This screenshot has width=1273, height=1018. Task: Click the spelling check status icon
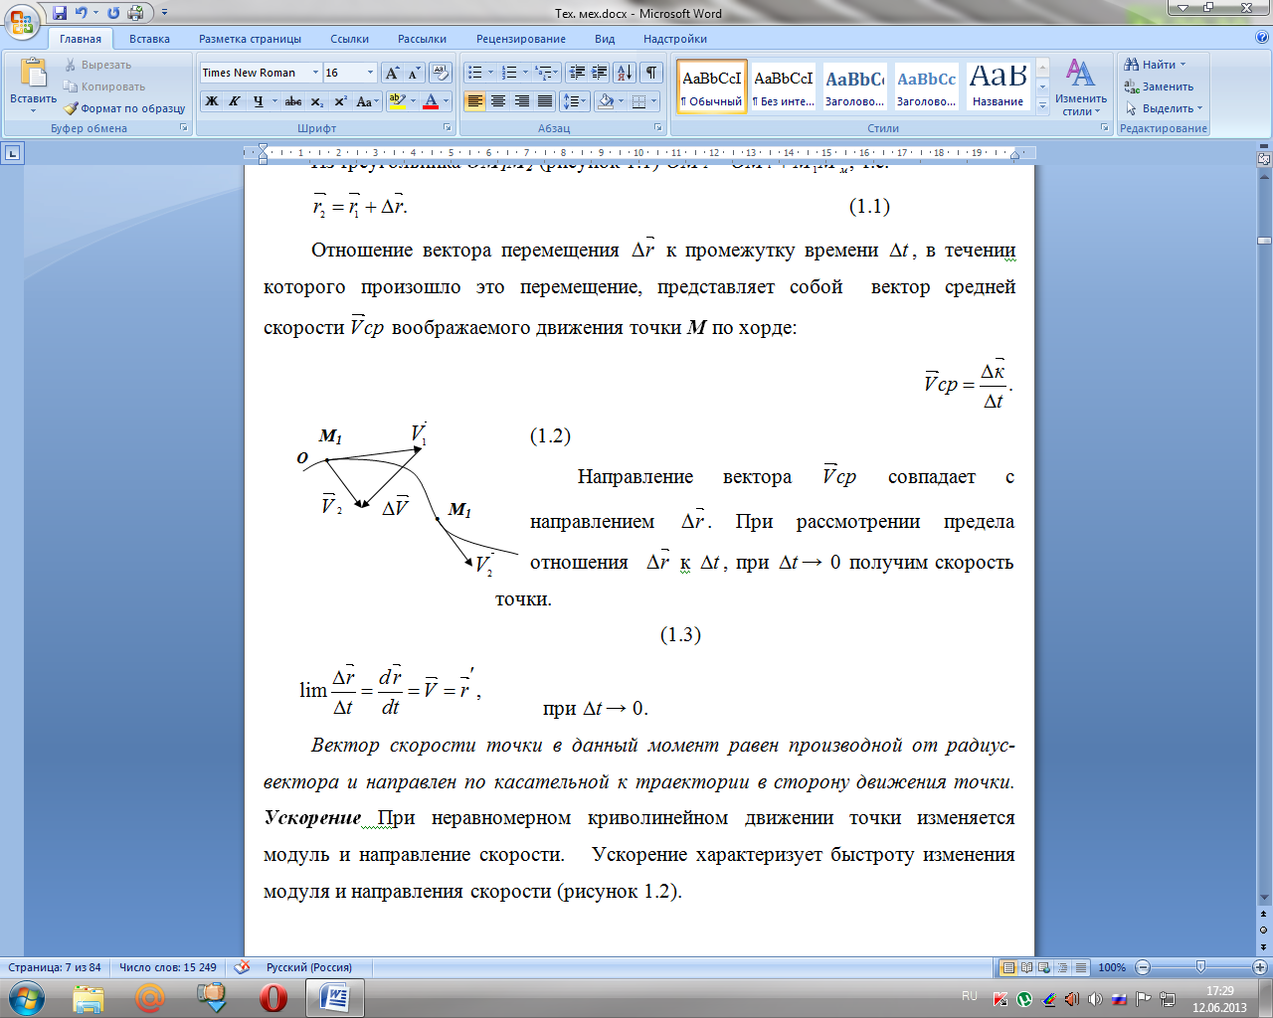pos(242,967)
